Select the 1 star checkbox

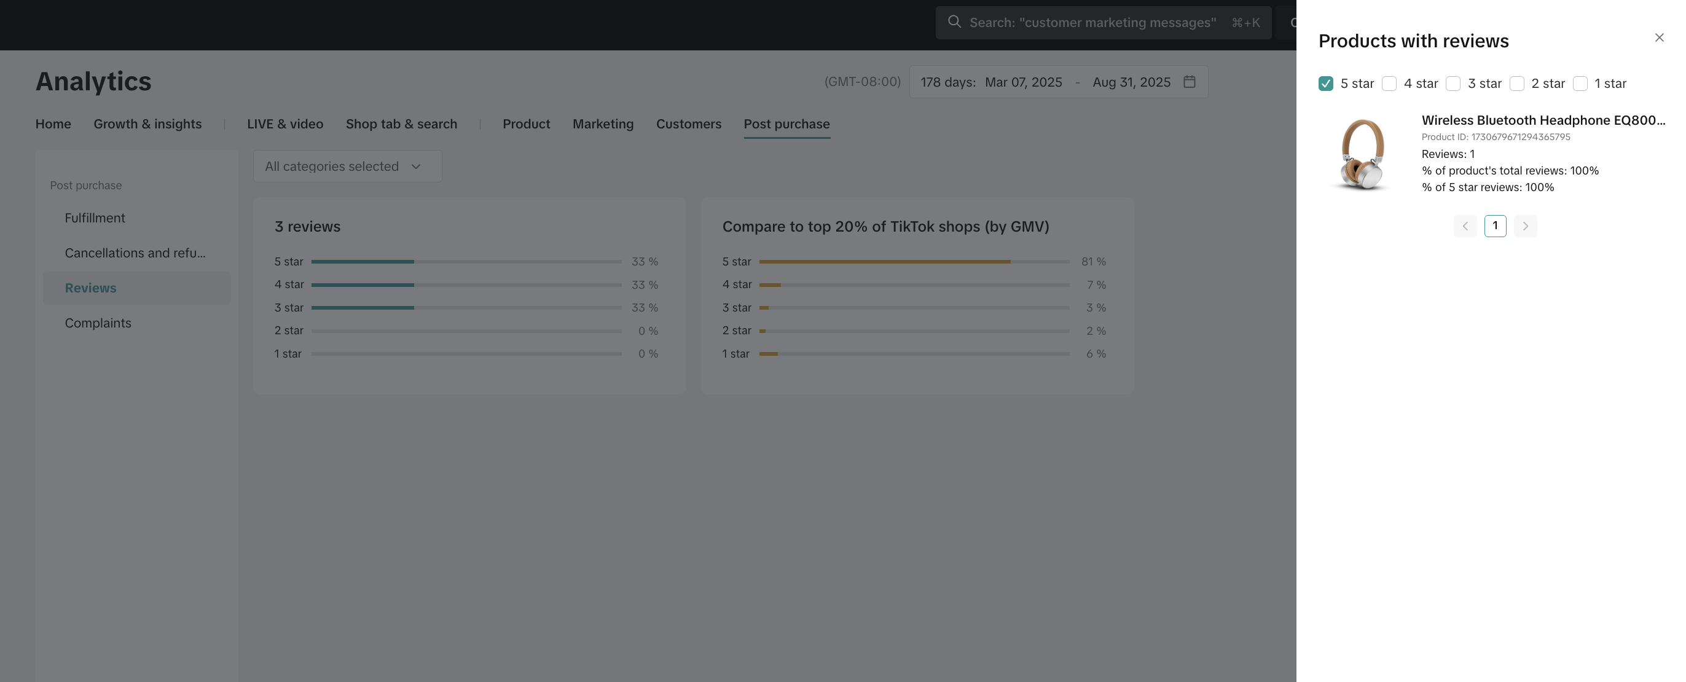(x=1579, y=84)
